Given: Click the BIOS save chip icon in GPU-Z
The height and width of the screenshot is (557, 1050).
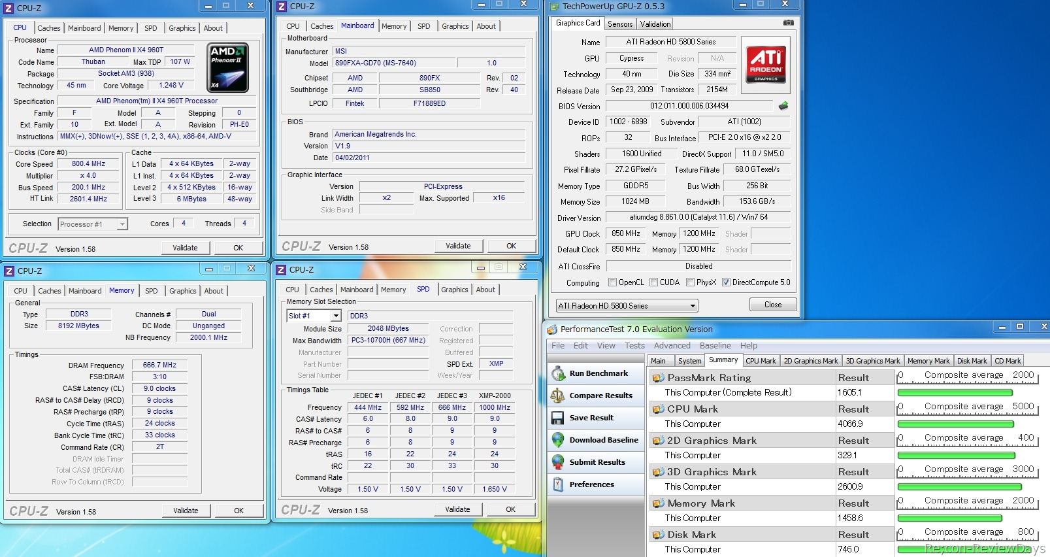Looking at the screenshot, I should point(783,106).
